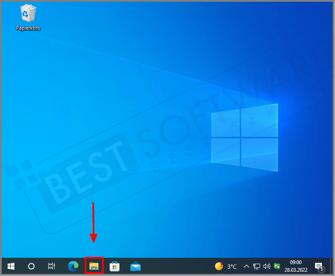Open the weather widget showing 3°C
The image size is (335, 276).
[x=226, y=266]
